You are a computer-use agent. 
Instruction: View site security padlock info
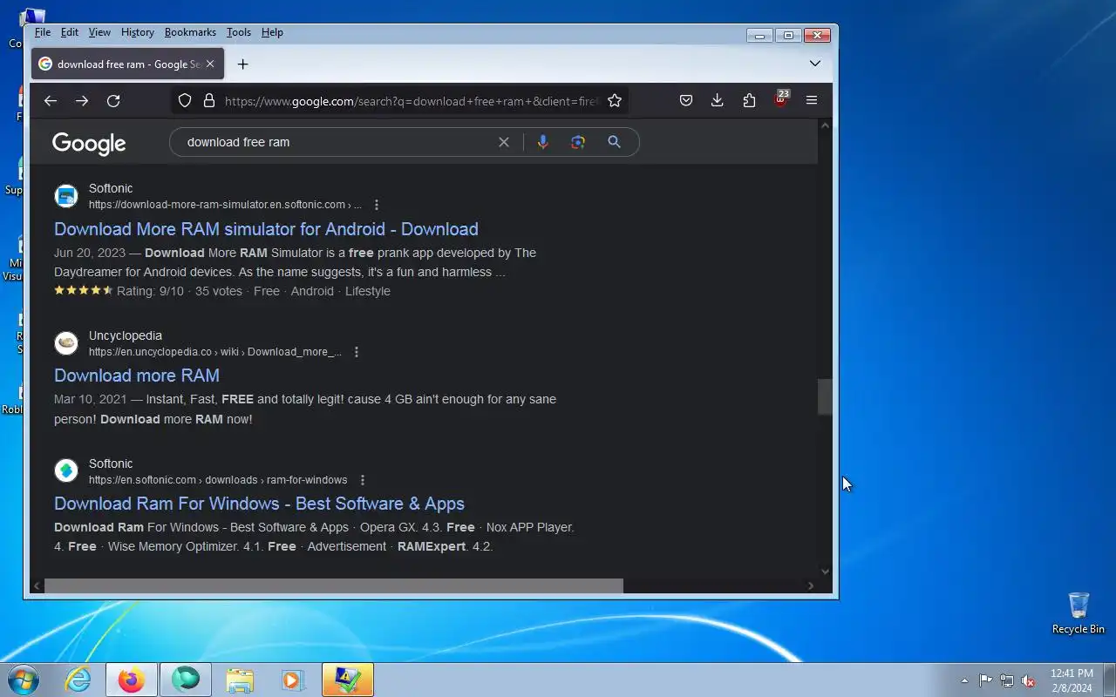tap(209, 101)
